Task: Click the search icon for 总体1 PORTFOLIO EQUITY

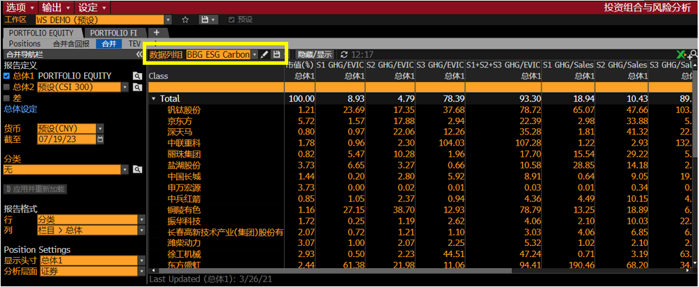Action: (x=137, y=75)
